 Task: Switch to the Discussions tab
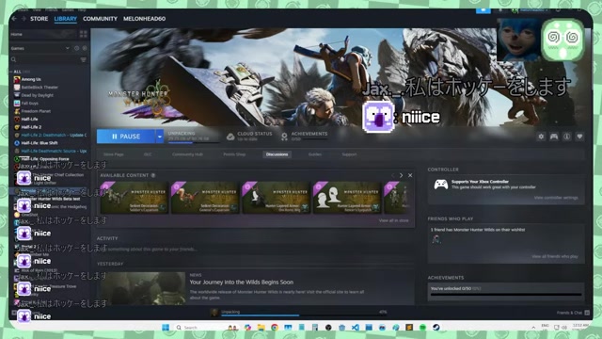277,154
